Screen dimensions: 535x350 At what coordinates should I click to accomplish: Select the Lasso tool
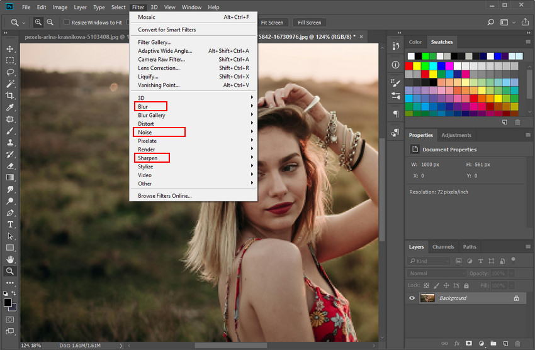tap(10, 72)
